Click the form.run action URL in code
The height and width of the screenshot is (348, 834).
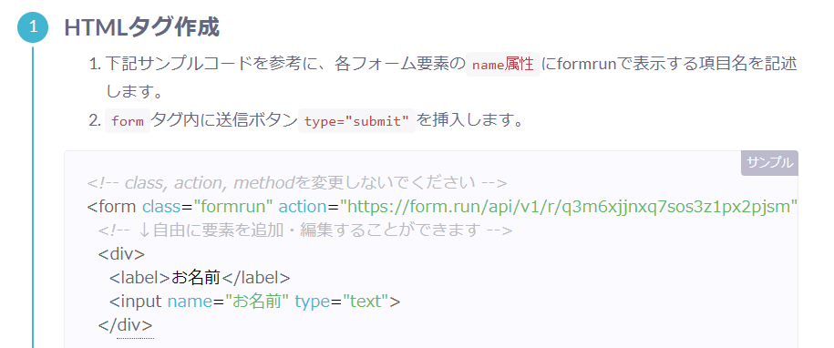click(x=569, y=206)
